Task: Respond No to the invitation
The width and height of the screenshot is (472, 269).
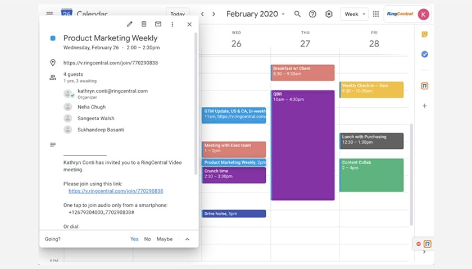Action: [147, 239]
